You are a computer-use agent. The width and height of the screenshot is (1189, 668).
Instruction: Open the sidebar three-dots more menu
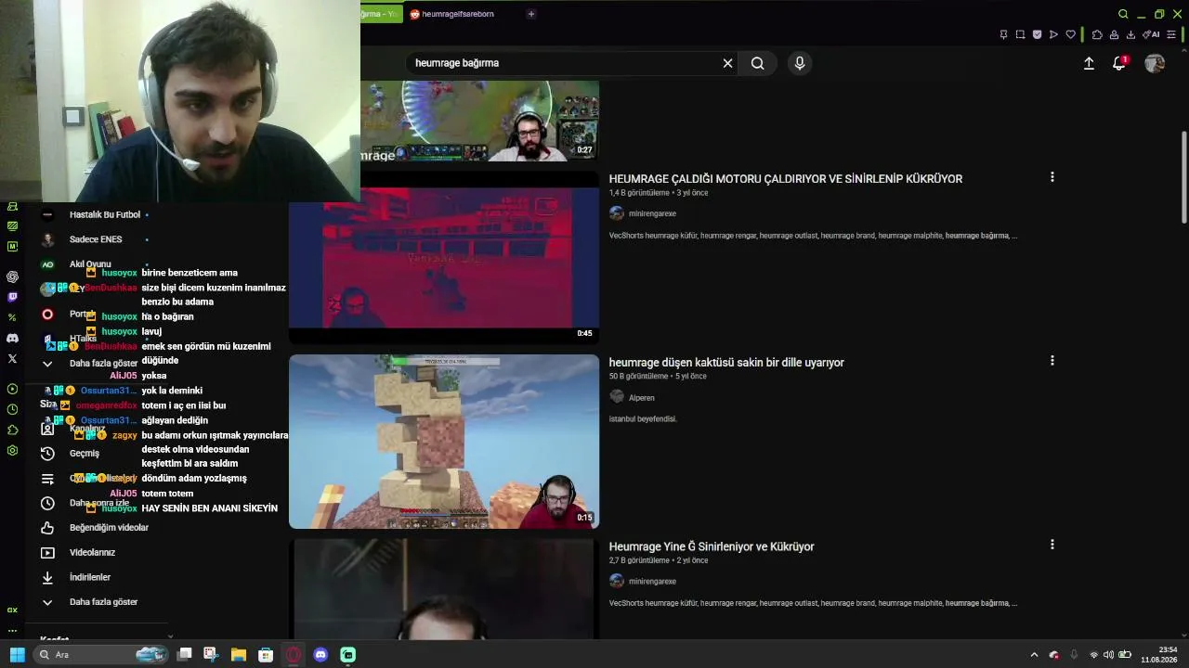(x=12, y=630)
